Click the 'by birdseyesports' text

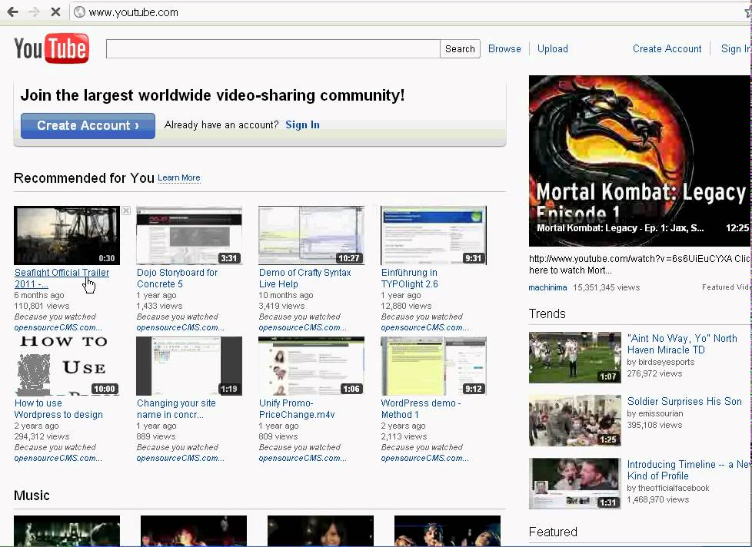pyautogui.click(x=660, y=362)
